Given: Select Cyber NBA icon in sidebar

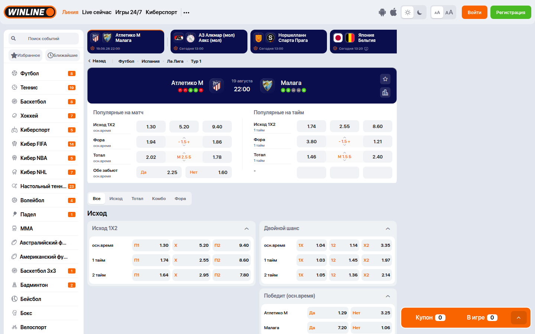Looking at the screenshot, I should pos(14,158).
